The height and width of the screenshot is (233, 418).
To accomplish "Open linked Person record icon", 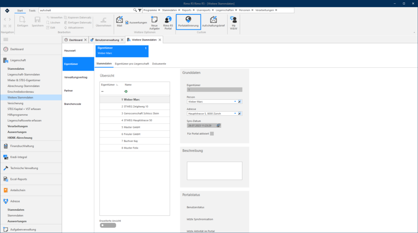I will tap(240, 102).
